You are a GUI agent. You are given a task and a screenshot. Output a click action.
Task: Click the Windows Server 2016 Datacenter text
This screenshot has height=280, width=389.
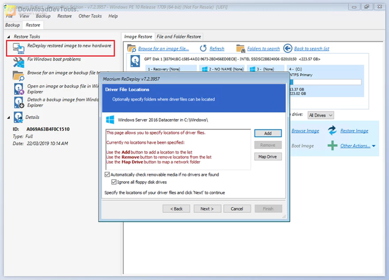coord(163,120)
